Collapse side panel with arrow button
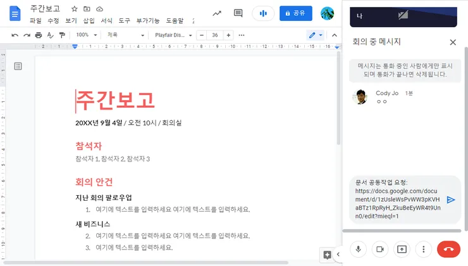 point(338,255)
